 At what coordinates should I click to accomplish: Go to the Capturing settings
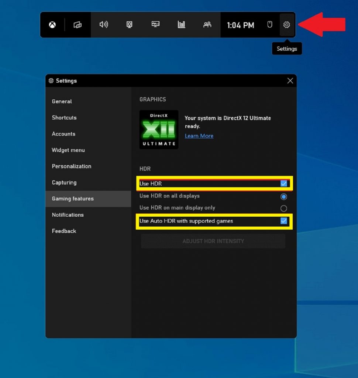click(x=64, y=183)
